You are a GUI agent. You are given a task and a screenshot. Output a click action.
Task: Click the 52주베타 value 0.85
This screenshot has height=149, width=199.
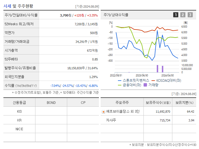(95, 59)
